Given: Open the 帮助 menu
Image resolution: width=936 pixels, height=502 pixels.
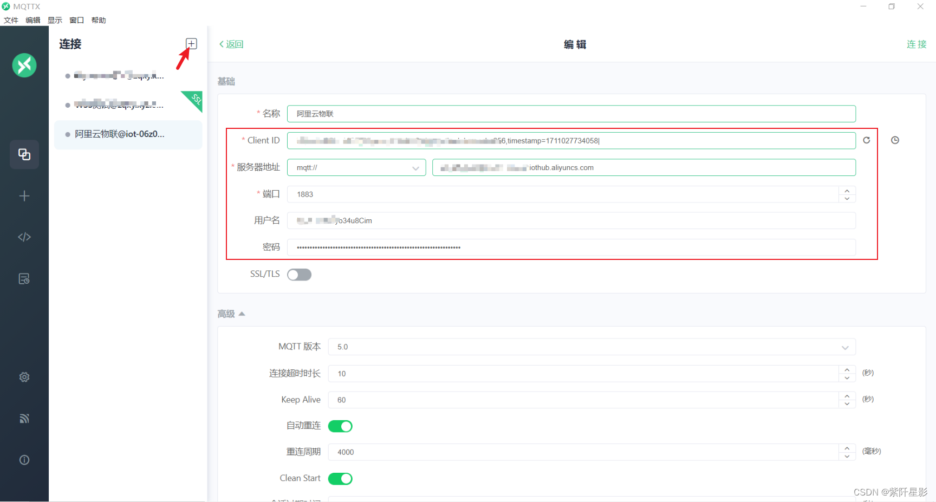Looking at the screenshot, I should pos(99,20).
